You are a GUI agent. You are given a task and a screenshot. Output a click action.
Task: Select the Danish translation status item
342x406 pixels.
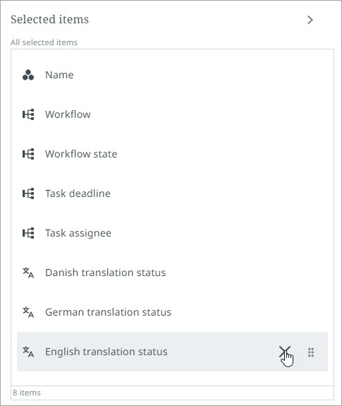[x=173, y=273]
